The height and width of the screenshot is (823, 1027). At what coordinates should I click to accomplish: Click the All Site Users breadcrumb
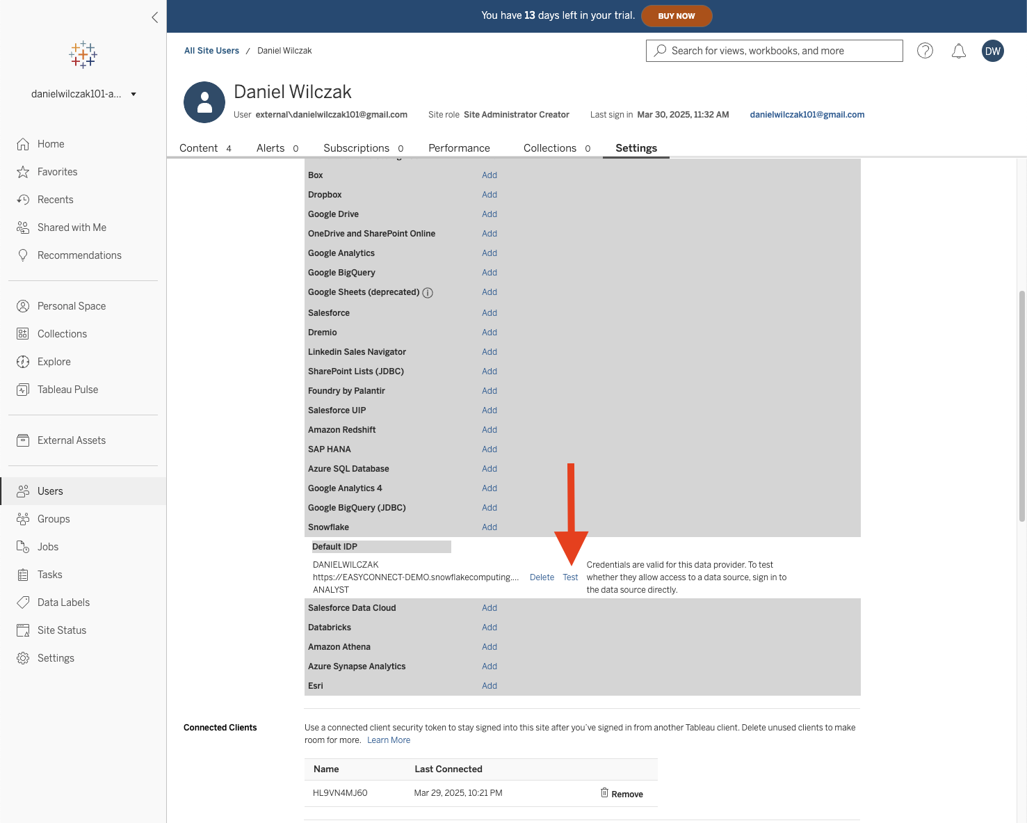click(x=211, y=51)
